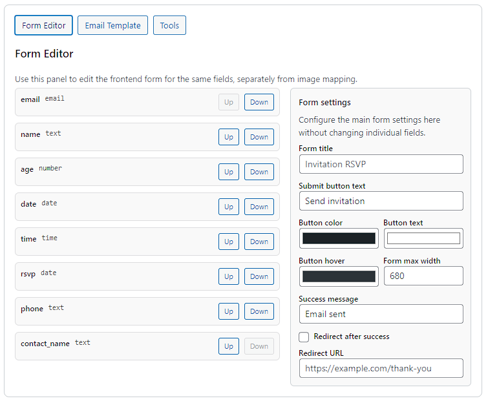The image size is (488, 403).
Task: Click the age field label
Action: (x=27, y=169)
